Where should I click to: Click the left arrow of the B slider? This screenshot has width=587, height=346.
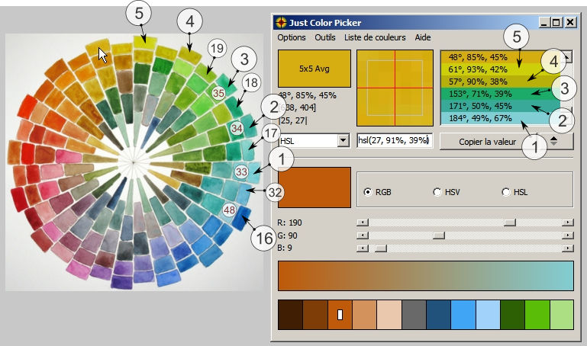tap(363, 248)
